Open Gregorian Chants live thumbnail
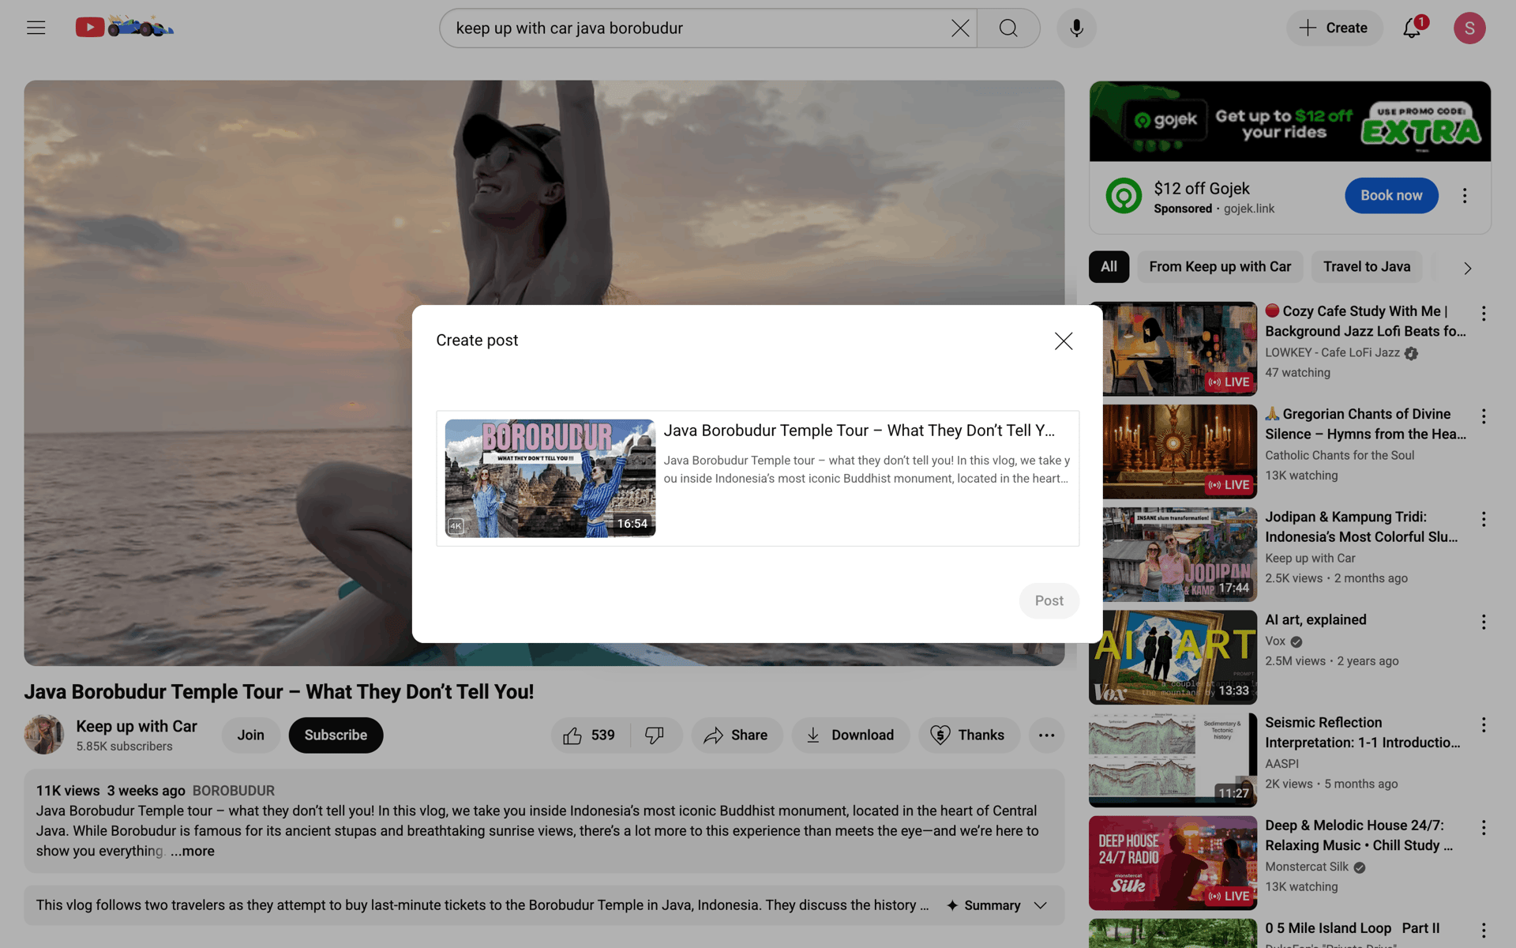This screenshot has width=1516, height=948. (1180, 451)
